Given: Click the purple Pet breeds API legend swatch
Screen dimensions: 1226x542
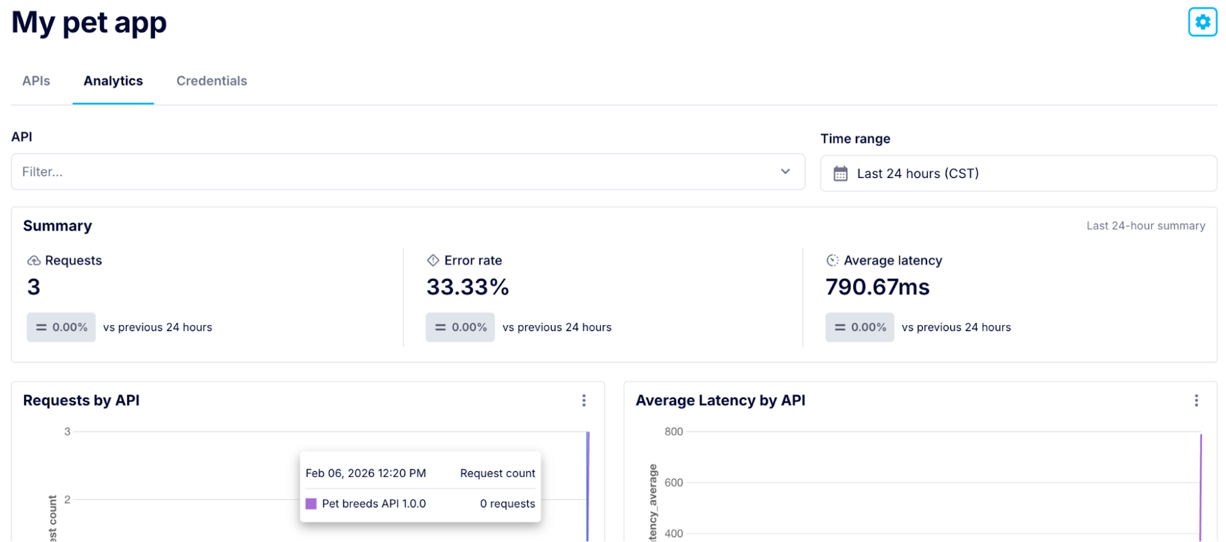Looking at the screenshot, I should coord(311,504).
